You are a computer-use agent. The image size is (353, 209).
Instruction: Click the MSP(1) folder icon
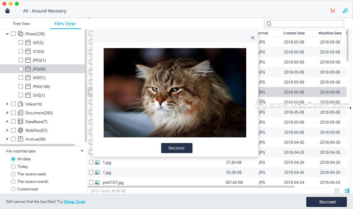click(28, 78)
